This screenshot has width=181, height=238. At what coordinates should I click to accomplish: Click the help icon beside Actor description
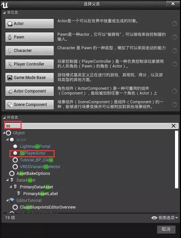(x=175, y=24)
